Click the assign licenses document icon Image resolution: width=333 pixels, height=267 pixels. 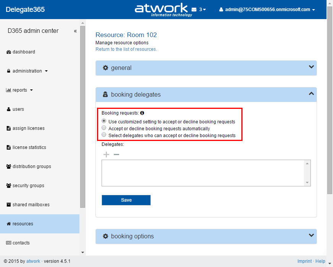pos(8,128)
